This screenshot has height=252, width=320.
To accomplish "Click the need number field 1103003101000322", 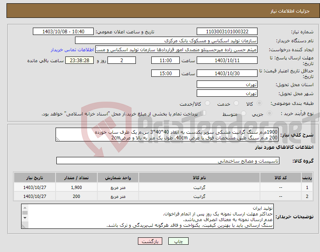I will pyautogui.click(x=227, y=32).
